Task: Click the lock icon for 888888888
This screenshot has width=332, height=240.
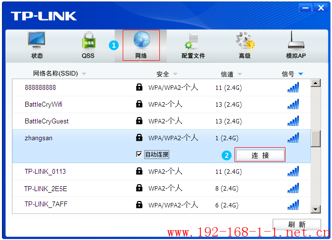Action: click(139, 87)
